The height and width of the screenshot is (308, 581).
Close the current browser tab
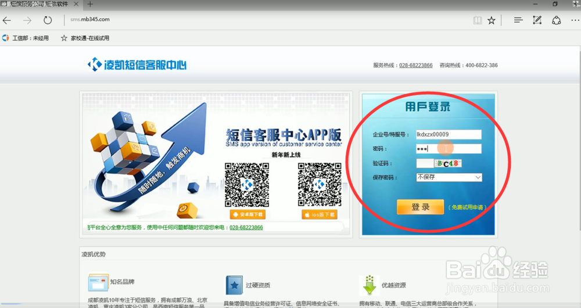(x=76, y=5)
